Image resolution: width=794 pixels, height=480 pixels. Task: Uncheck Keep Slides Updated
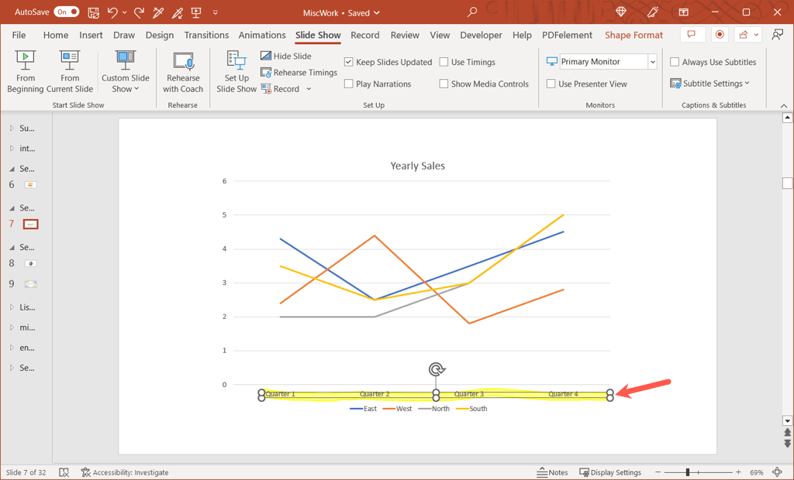click(349, 62)
